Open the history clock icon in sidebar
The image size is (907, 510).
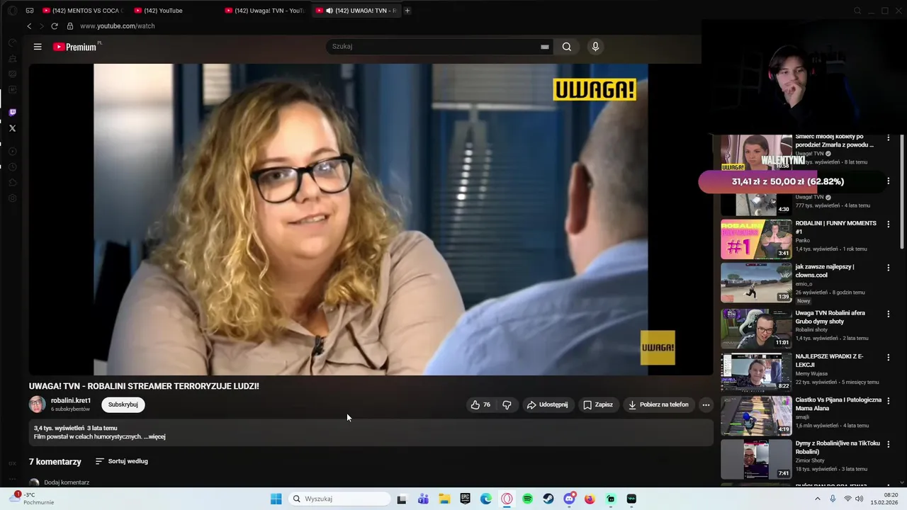12,167
